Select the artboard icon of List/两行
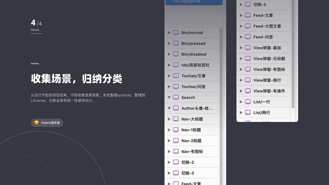This screenshot has width=329, height=185. click(248, 113)
